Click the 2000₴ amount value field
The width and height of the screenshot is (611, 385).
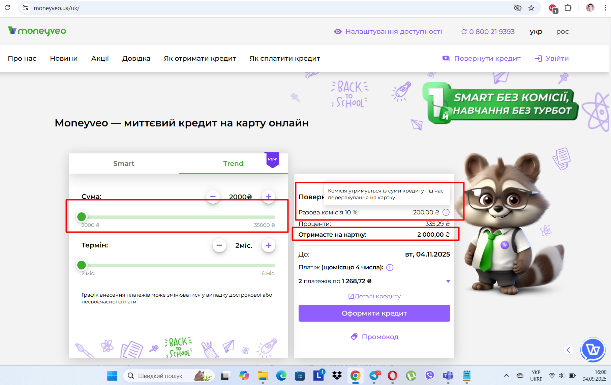(x=240, y=197)
